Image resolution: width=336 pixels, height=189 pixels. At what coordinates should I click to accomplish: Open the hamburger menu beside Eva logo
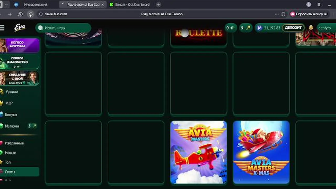click(x=2, y=28)
